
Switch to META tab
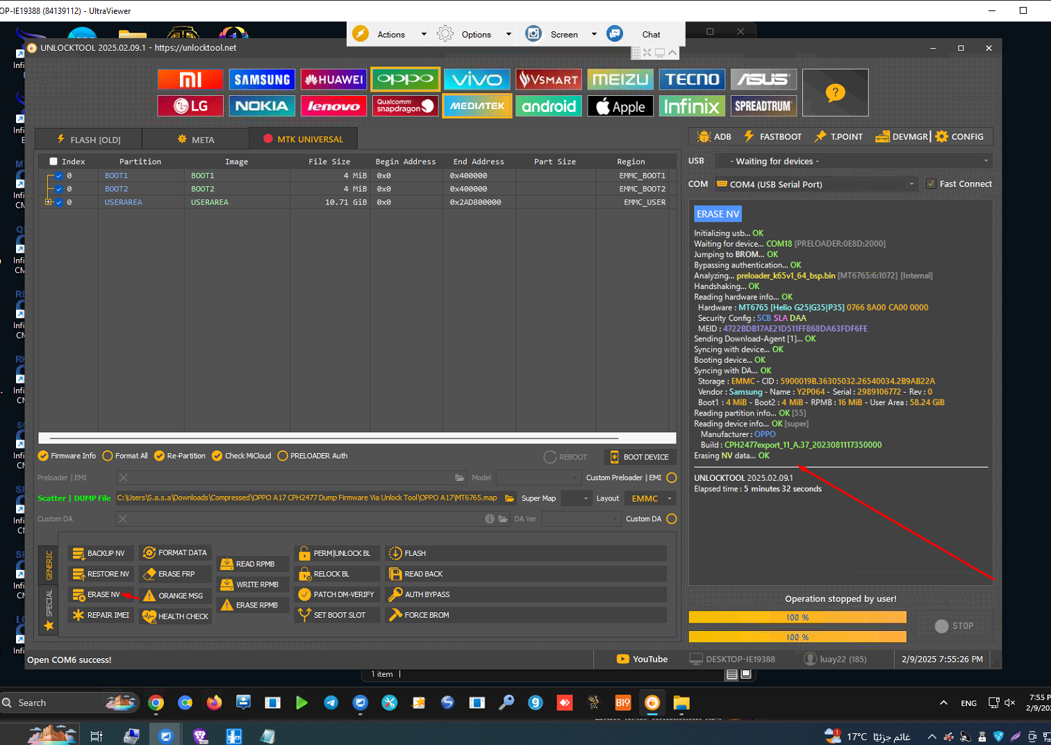click(x=195, y=140)
